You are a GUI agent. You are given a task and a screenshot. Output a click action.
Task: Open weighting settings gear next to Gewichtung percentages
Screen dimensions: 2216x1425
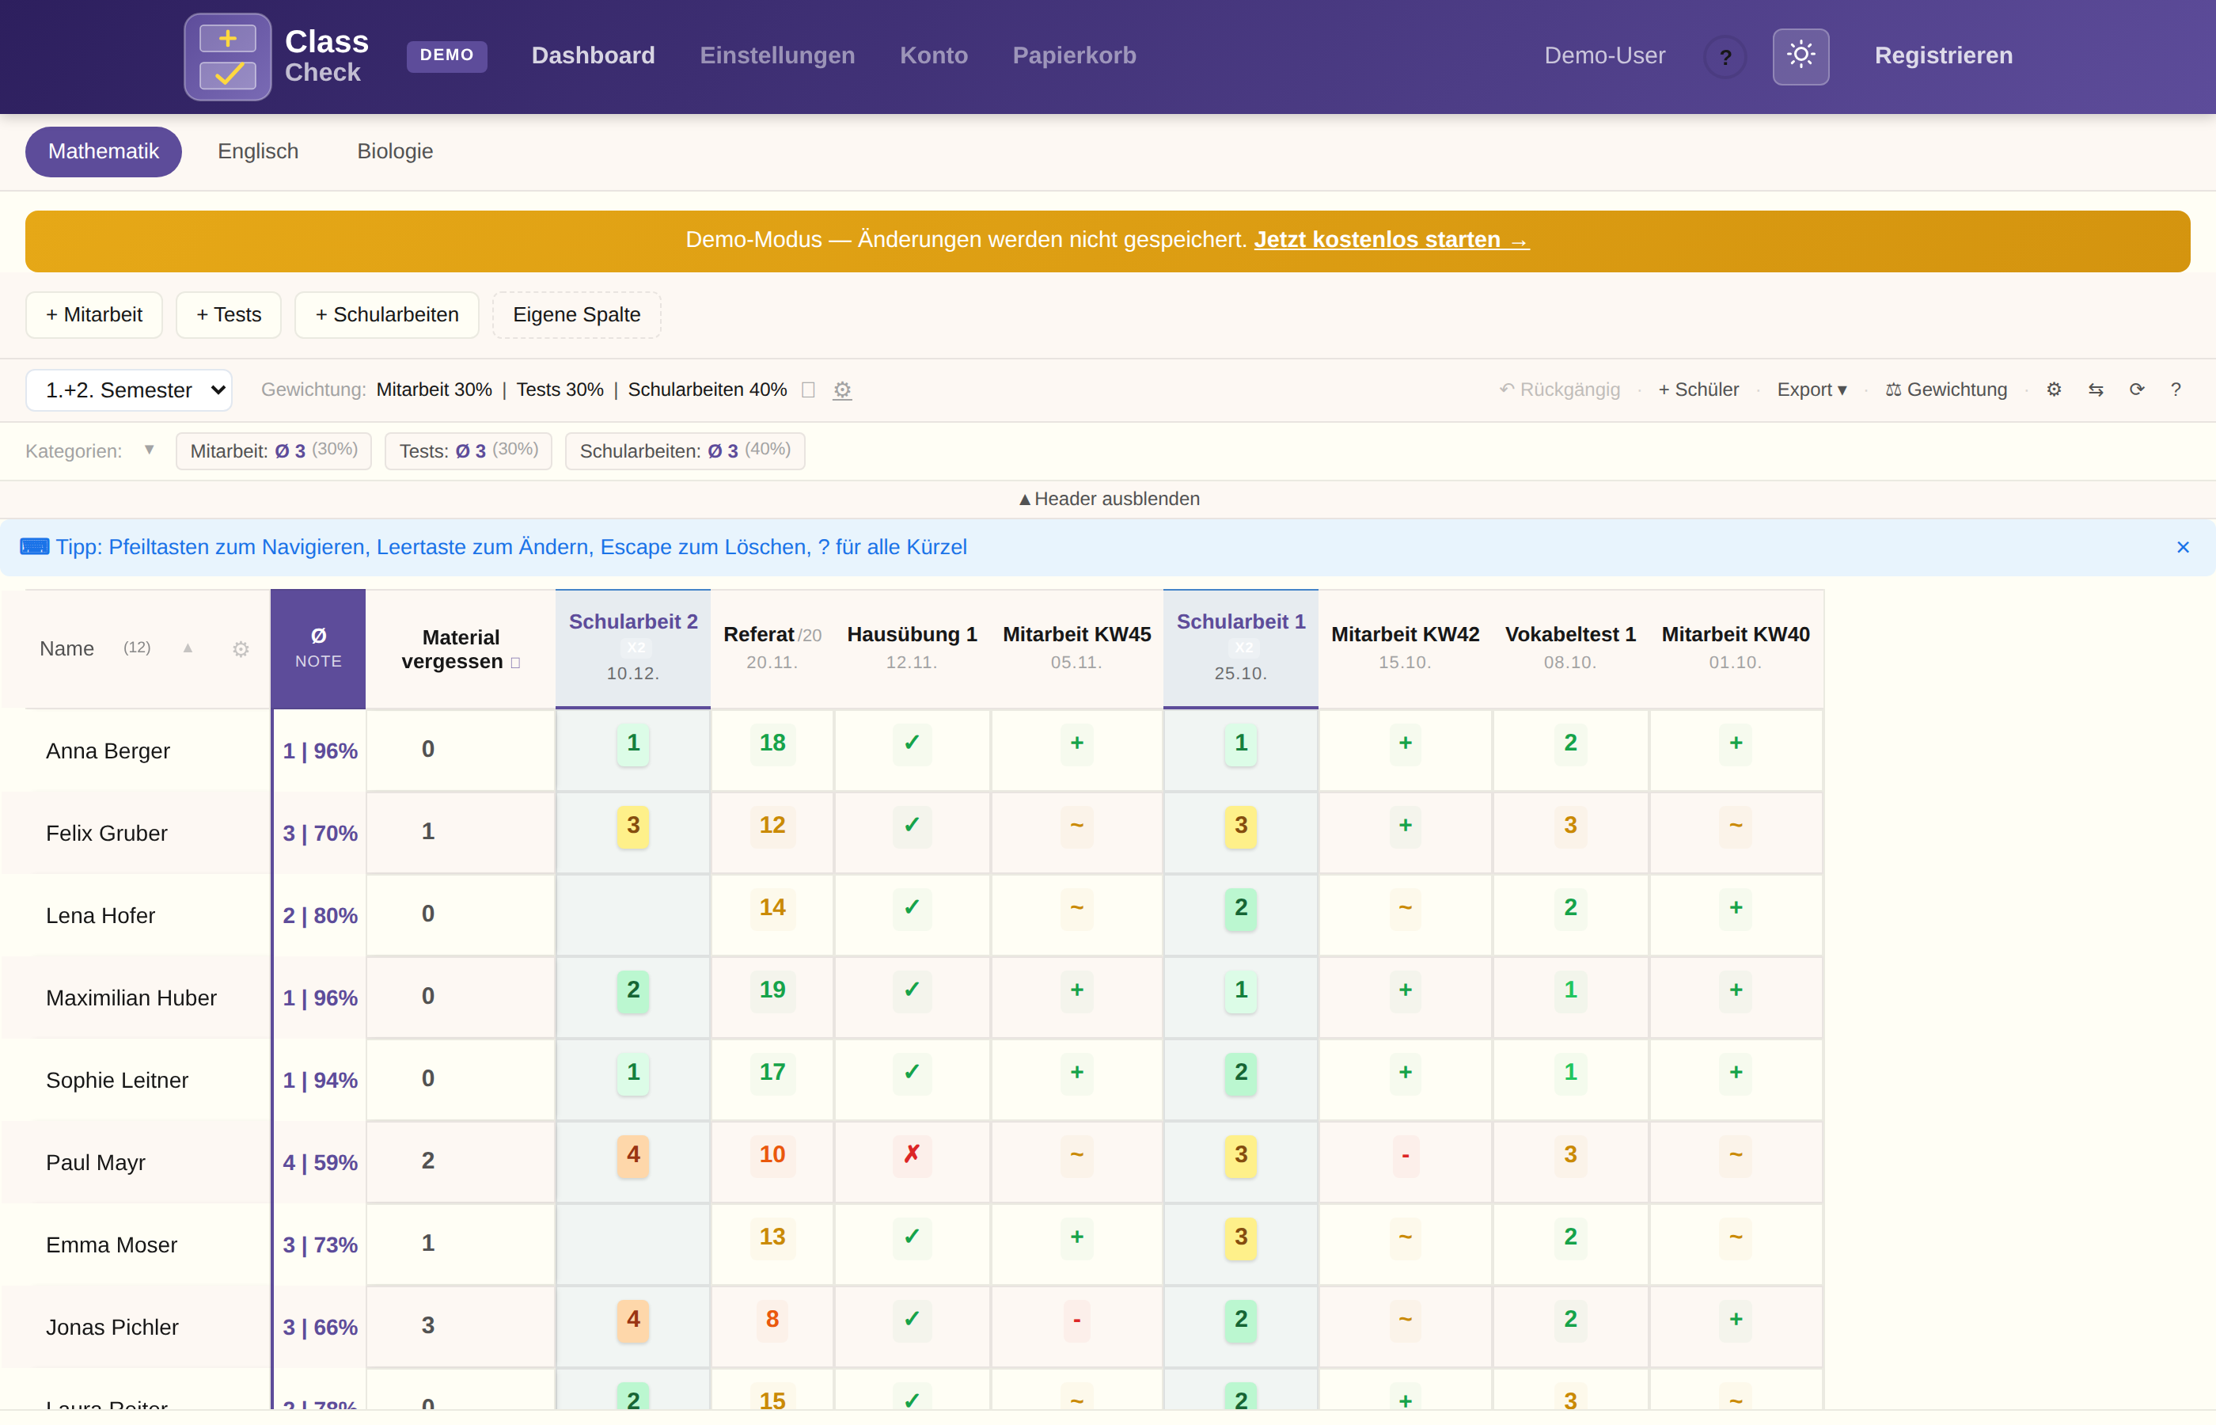click(x=841, y=390)
